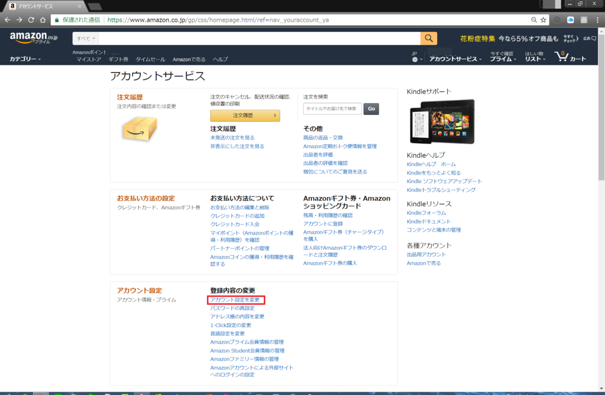This screenshot has height=395, width=605.
Task: Click the yellow 注文履歴 button
Action: 245,116
